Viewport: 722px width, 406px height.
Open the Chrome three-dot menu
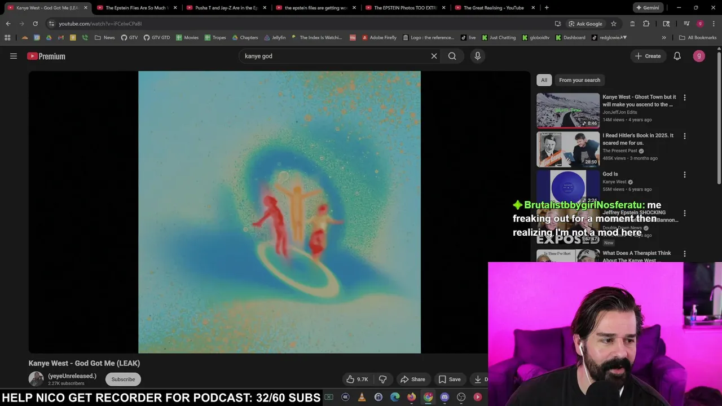[714, 24]
